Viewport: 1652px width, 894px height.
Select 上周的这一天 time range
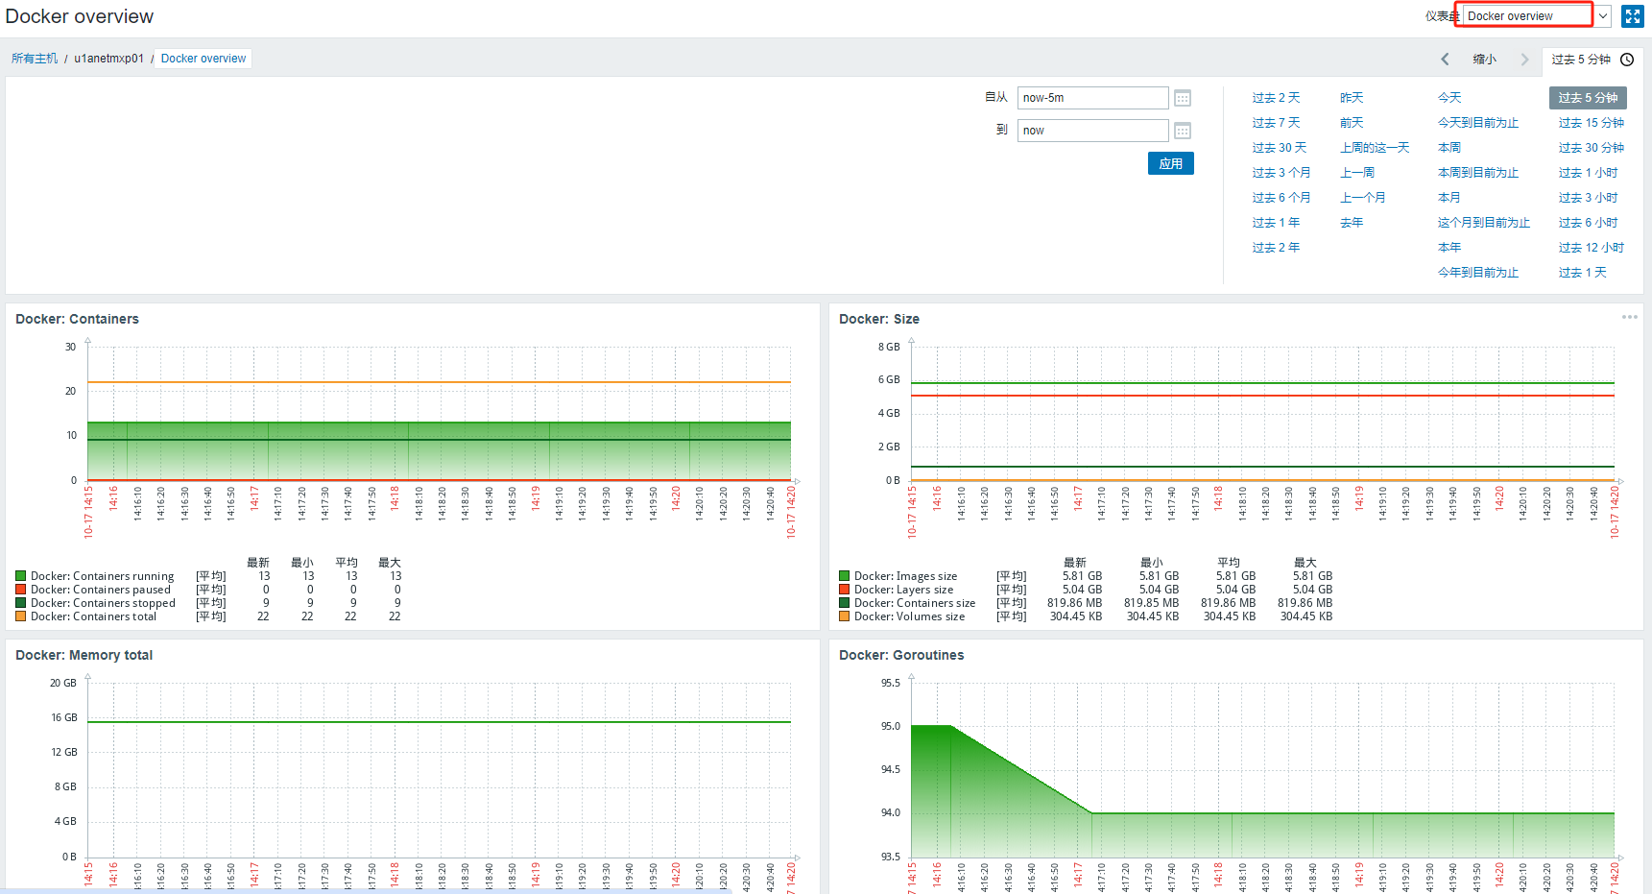point(1375,148)
